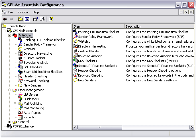Select the Anti-Spam tree label
The height and width of the screenshot is (138, 196).
[25, 35]
